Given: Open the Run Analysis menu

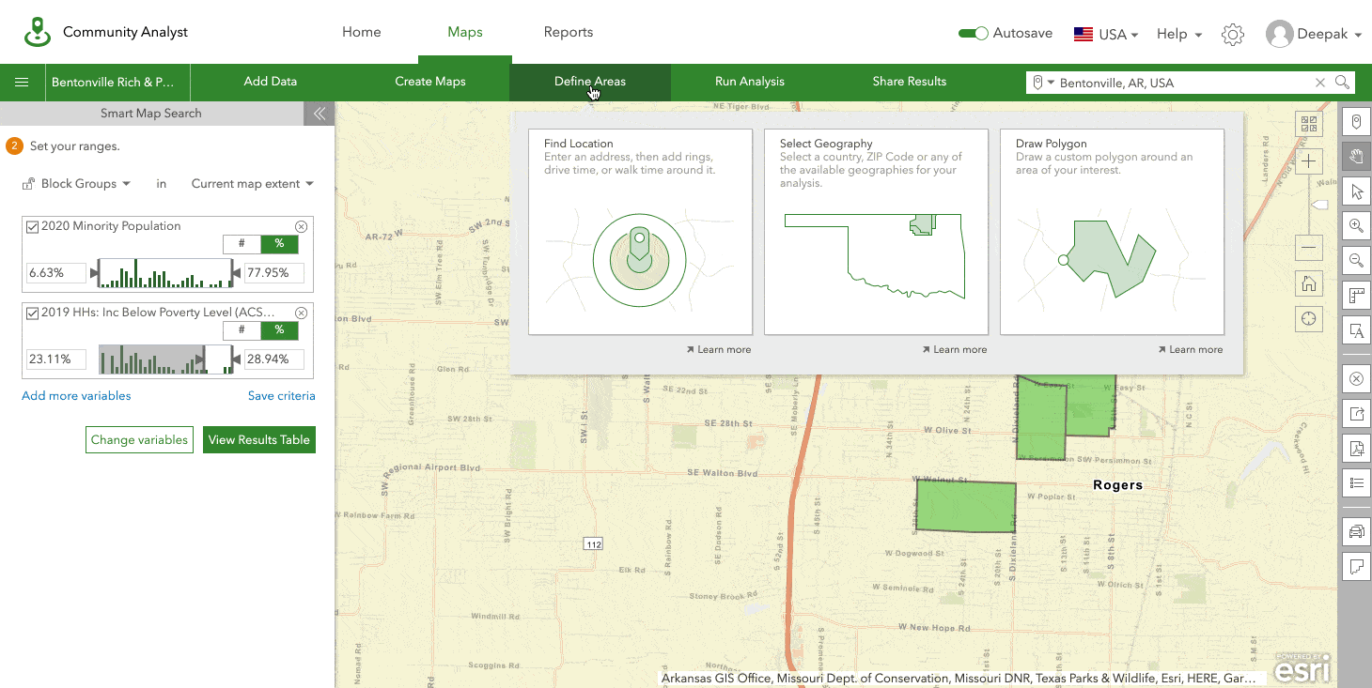Looking at the screenshot, I should [x=750, y=82].
